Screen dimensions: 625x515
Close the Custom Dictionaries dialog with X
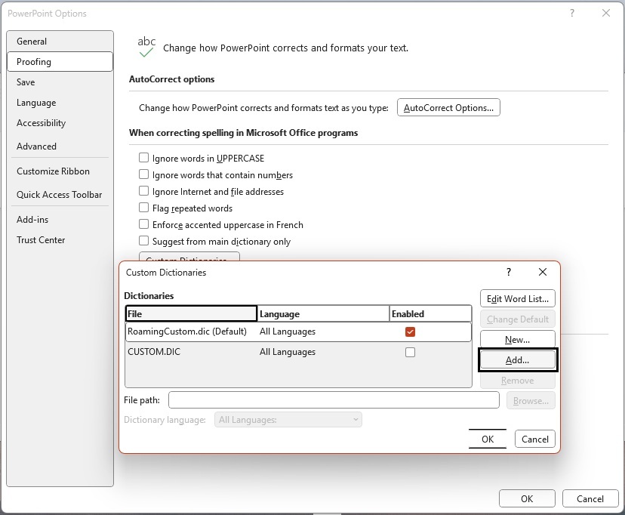tap(543, 273)
